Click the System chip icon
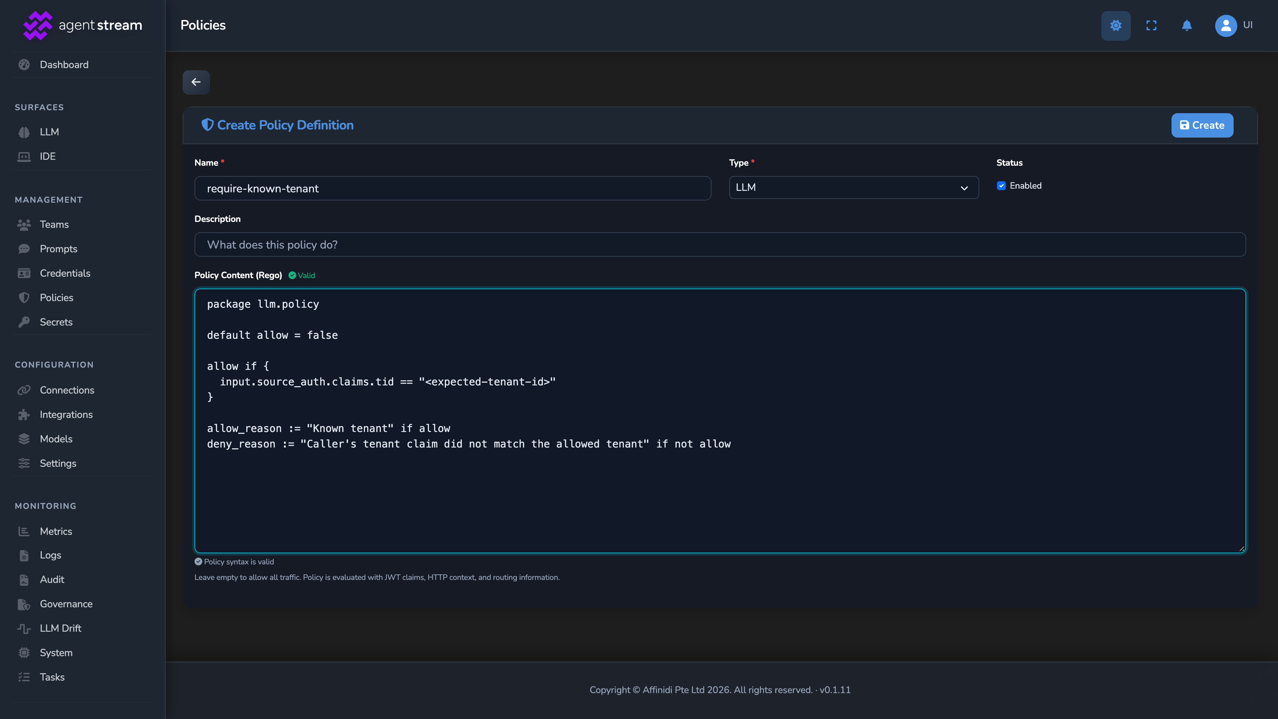The height and width of the screenshot is (719, 1278). [24, 652]
